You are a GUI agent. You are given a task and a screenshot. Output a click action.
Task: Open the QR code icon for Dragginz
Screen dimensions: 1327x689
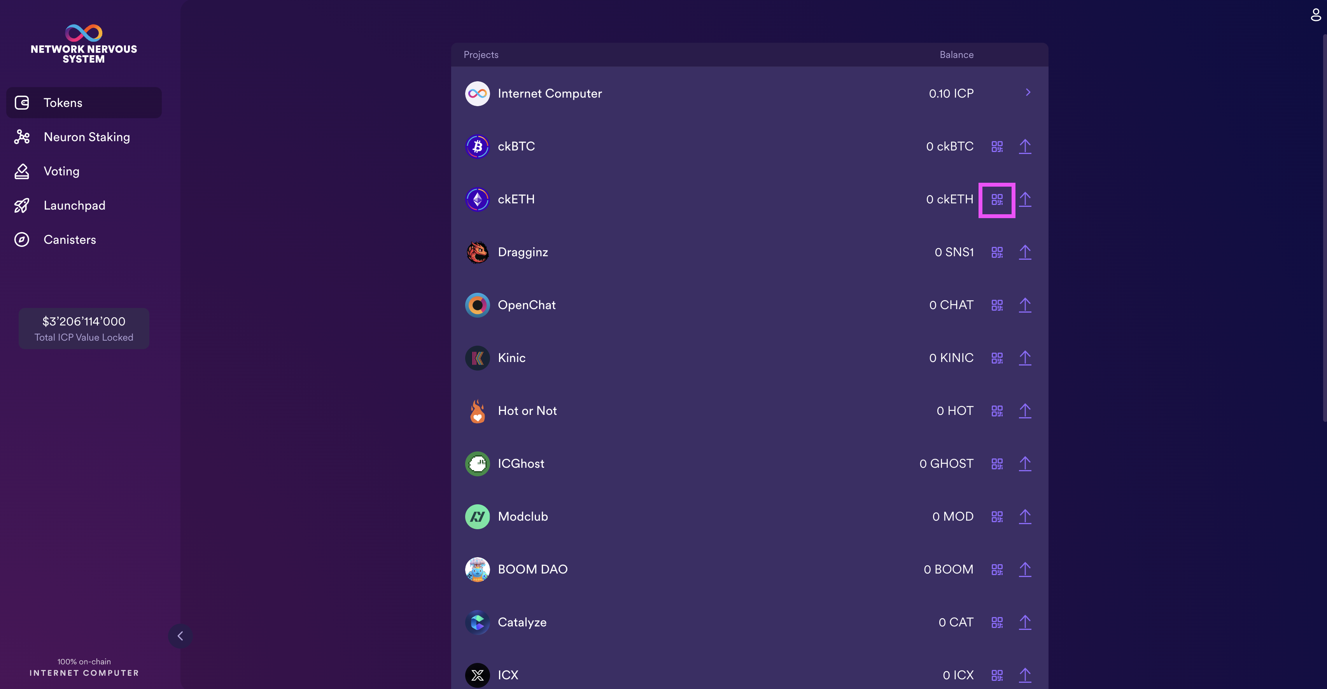click(997, 252)
